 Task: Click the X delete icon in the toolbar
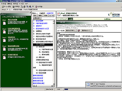pos(33,7)
